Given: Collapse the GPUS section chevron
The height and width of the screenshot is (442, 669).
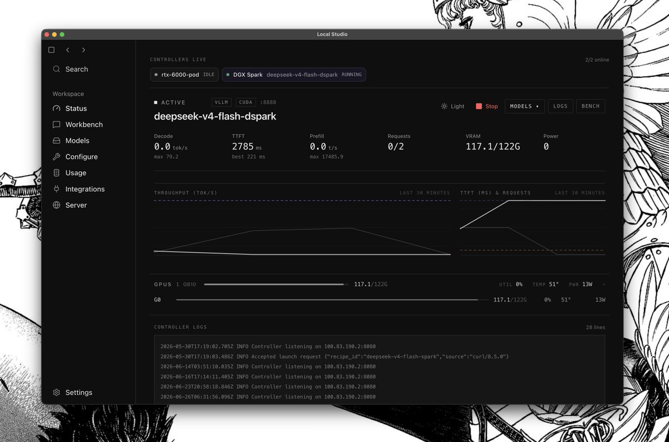Looking at the screenshot, I should pyautogui.click(x=603, y=284).
